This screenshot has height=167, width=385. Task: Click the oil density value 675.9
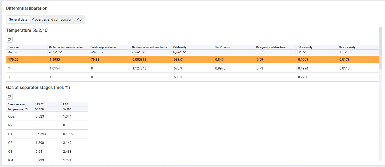click(x=178, y=68)
